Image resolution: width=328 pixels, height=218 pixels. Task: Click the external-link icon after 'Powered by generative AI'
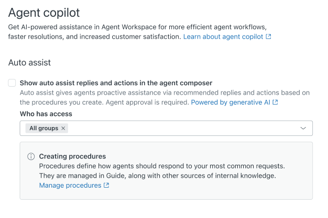(x=276, y=102)
